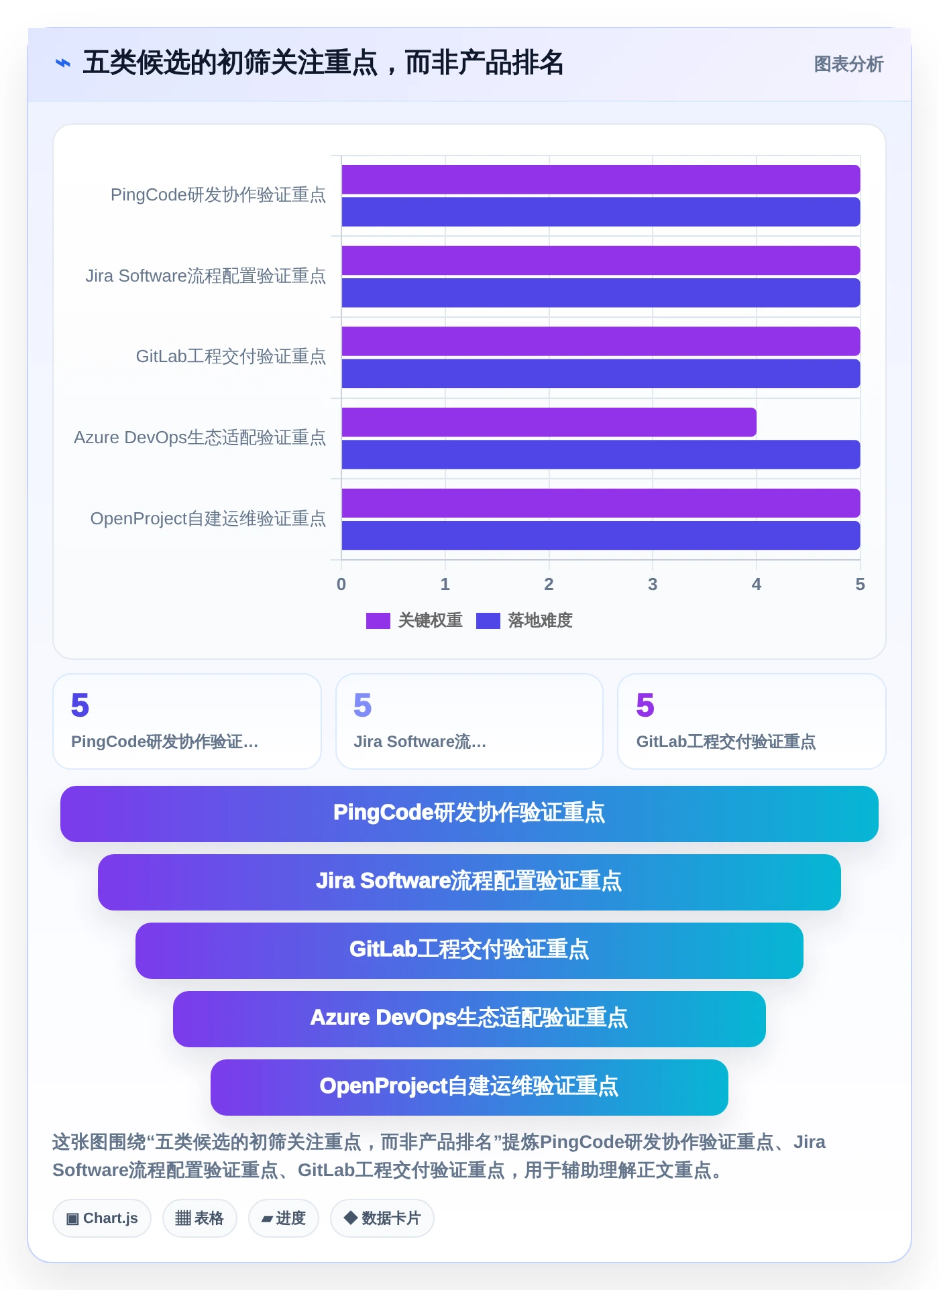
Task: Click x-axis tick value 2
Action: pos(549,585)
